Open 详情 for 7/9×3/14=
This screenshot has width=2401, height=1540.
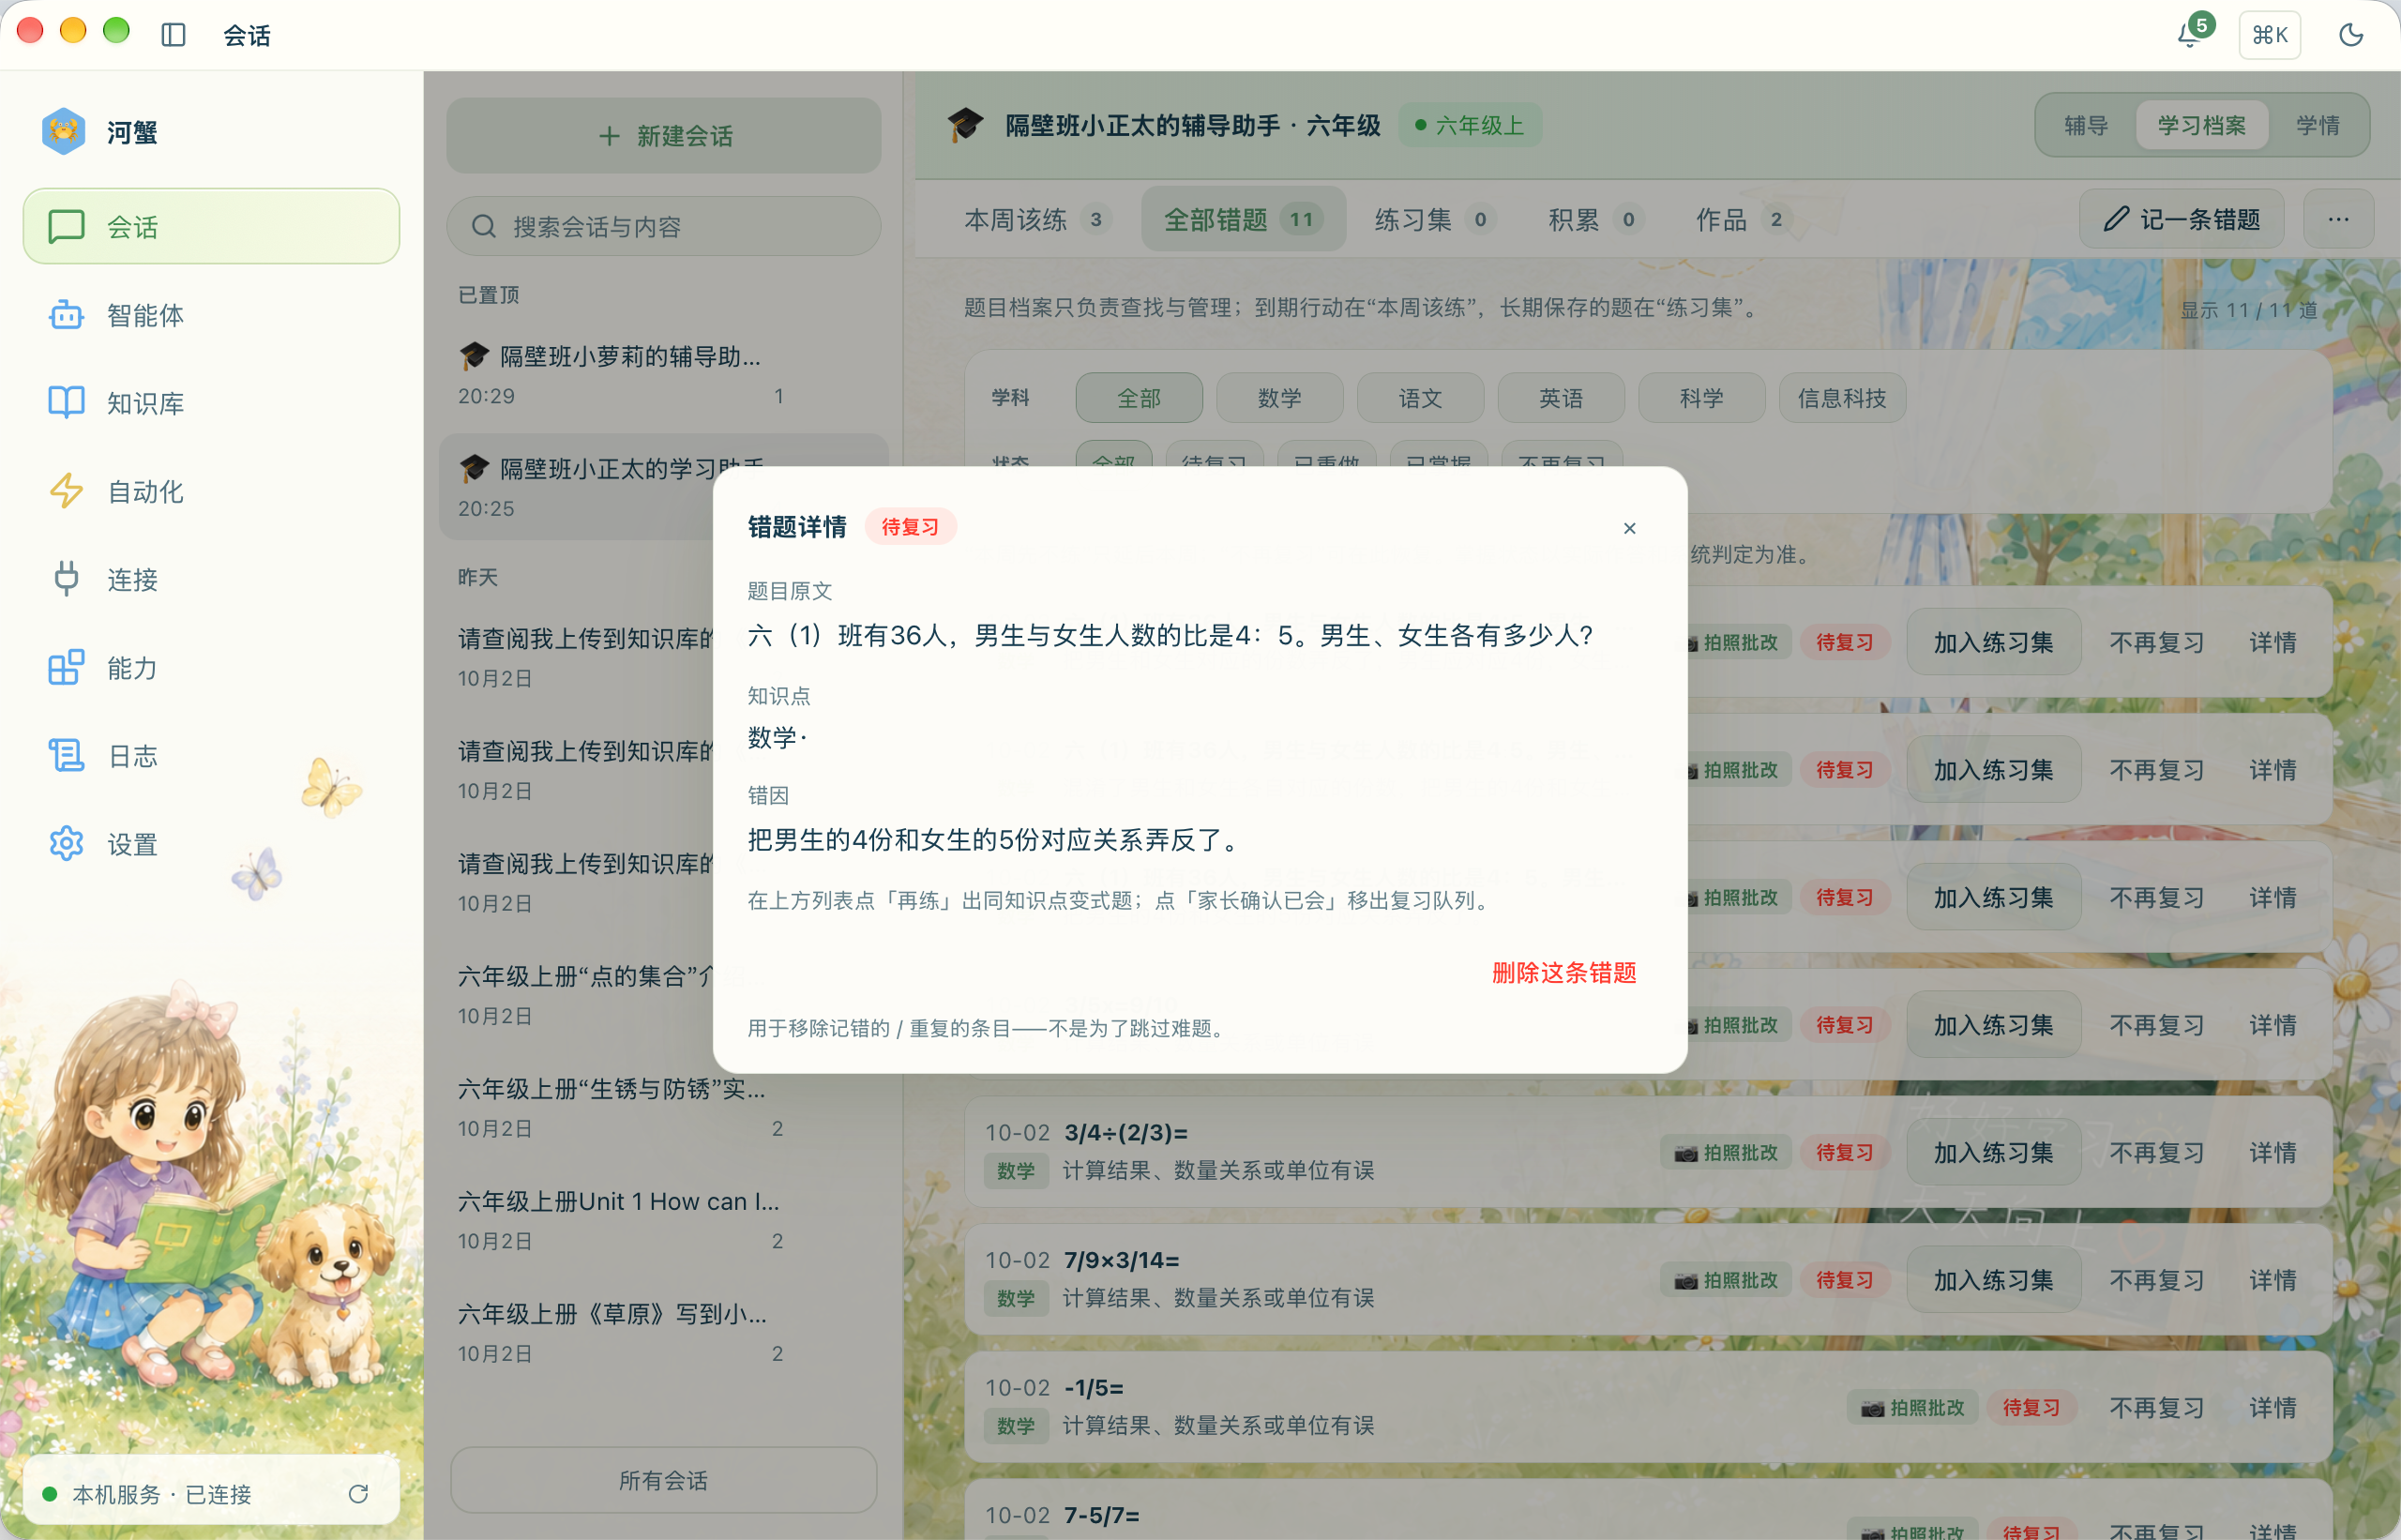(x=2272, y=1280)
